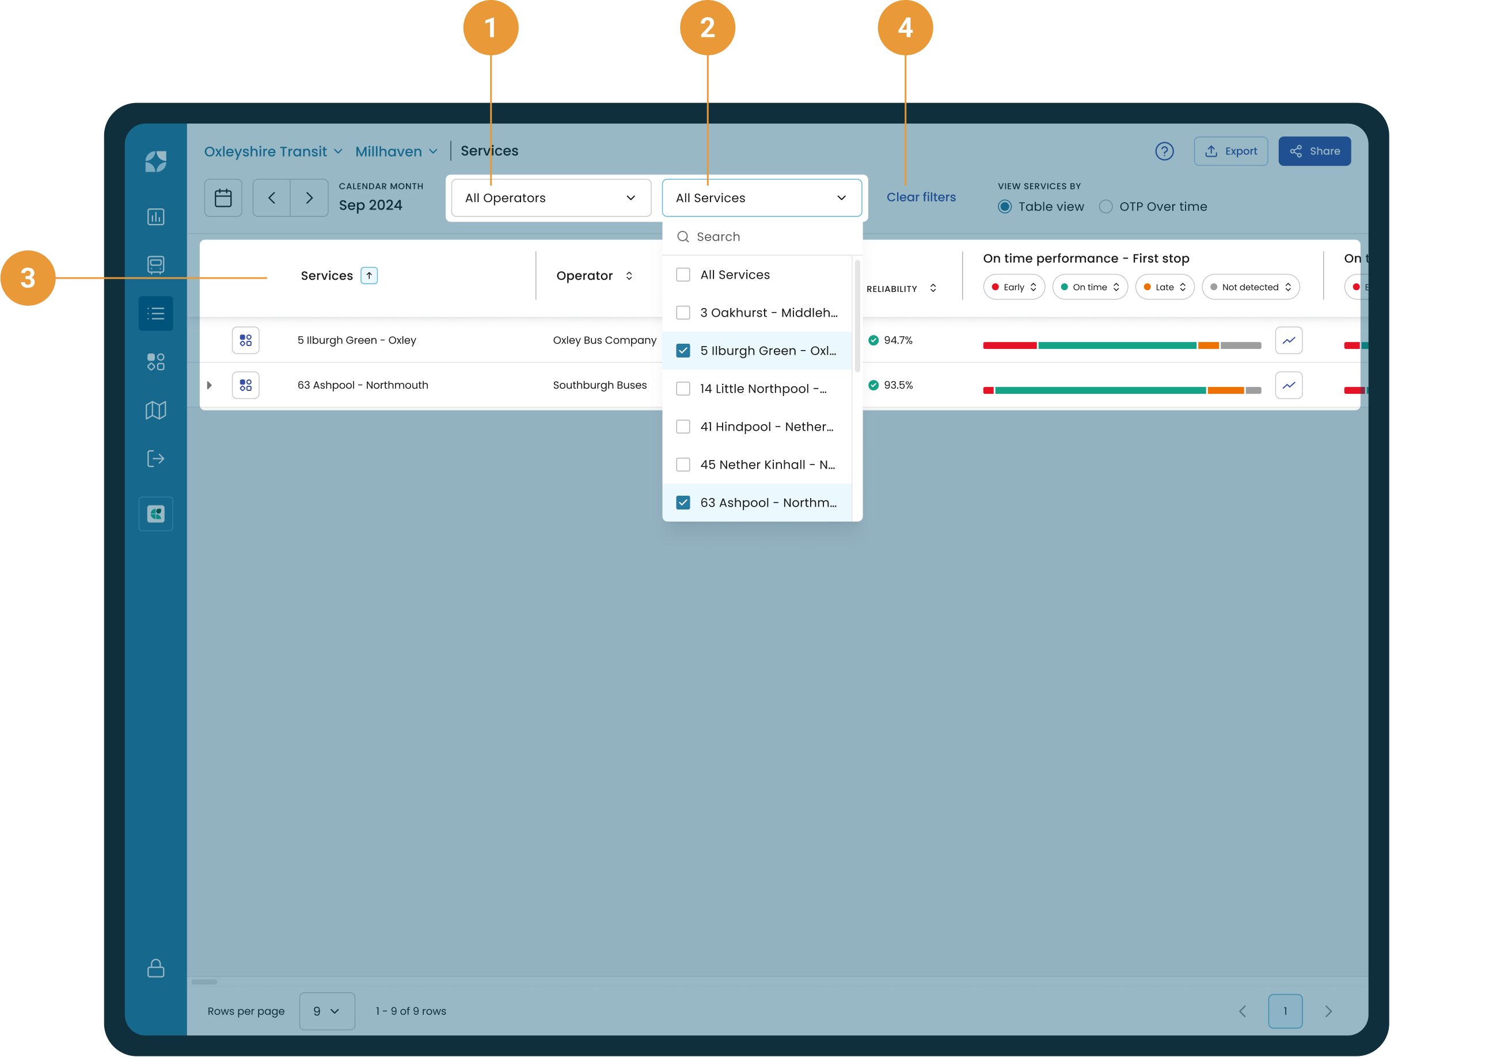Check the 14 Little Northpool service option
The image size is (1493, 1057).
(x=683, y=389)
